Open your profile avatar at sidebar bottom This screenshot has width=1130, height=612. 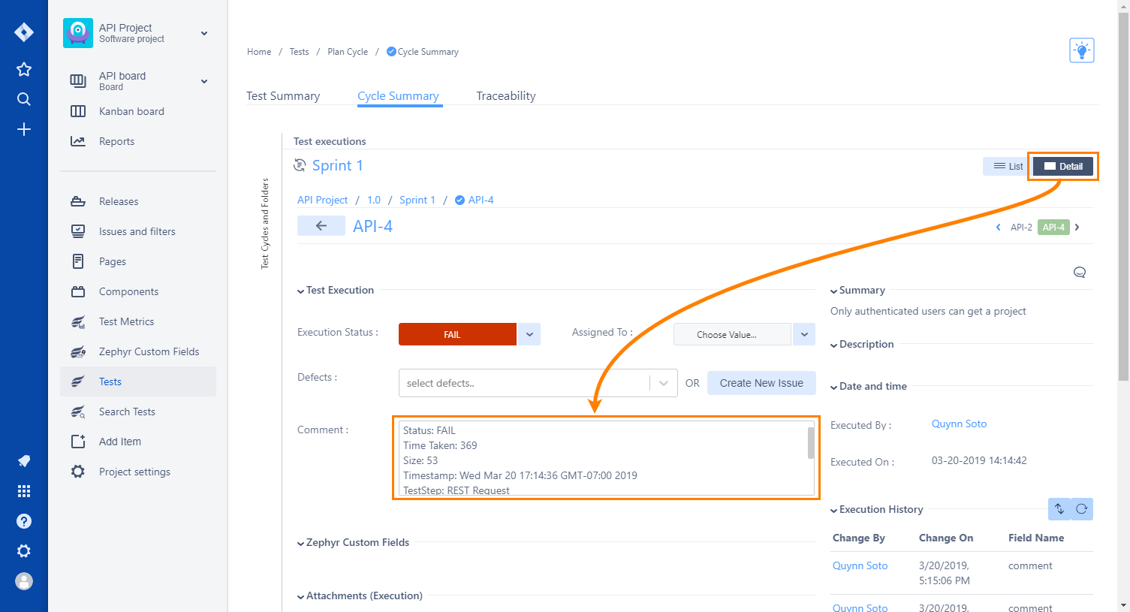point(23,580)
